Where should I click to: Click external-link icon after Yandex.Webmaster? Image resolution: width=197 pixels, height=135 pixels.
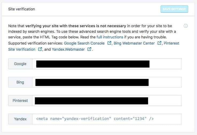pos(89,49)
